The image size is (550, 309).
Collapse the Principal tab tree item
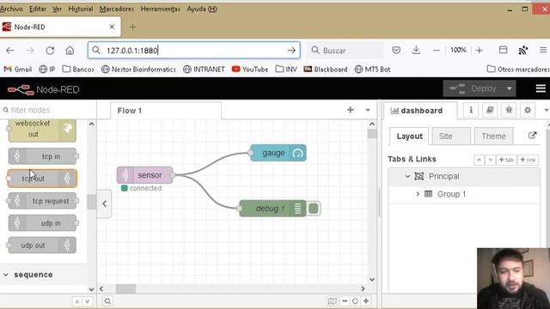point(407,176)
